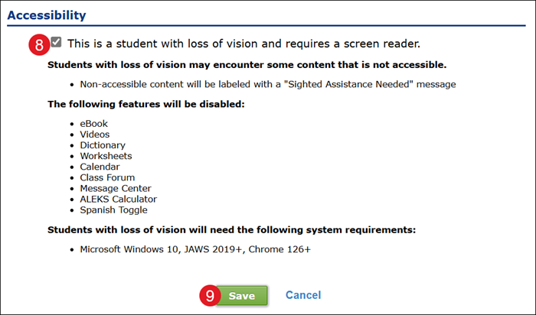Click the "requires a screen reader" label text
536x315 pixels.
pyautogui.click(x=245, y=44)
